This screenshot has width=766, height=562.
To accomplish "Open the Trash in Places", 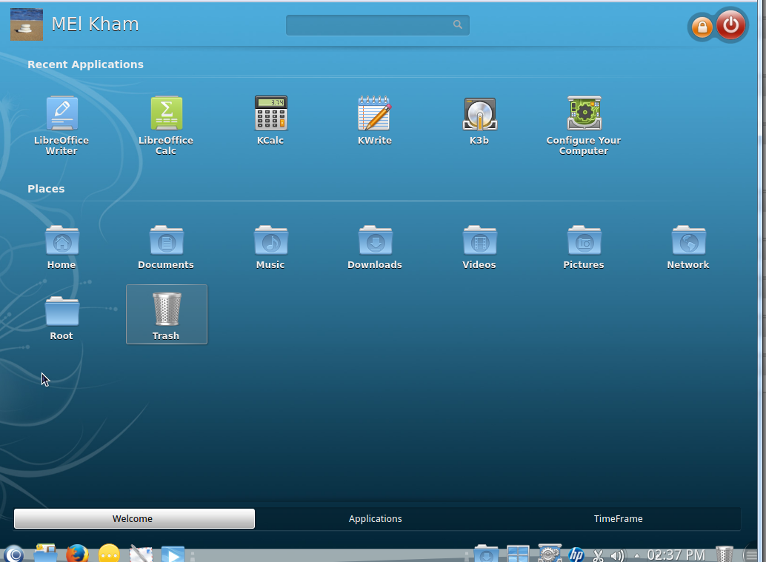I will (x=167, y=315).
